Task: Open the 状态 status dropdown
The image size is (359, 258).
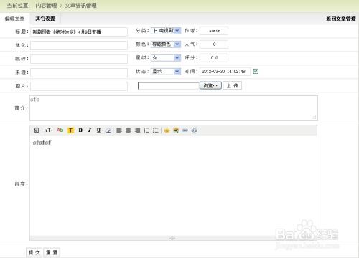Action: tap(166, 72)
